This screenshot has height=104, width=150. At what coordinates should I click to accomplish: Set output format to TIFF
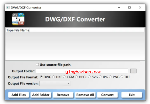(122, 77)
